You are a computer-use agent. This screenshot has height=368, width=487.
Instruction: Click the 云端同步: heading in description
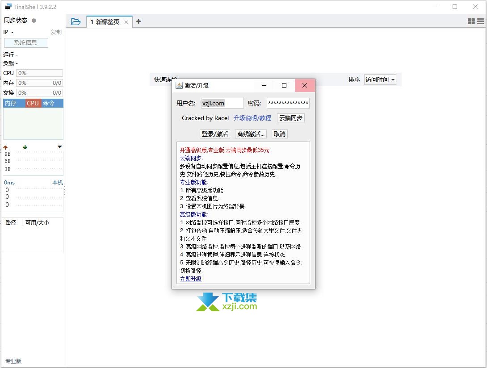(x=191, y=158)
